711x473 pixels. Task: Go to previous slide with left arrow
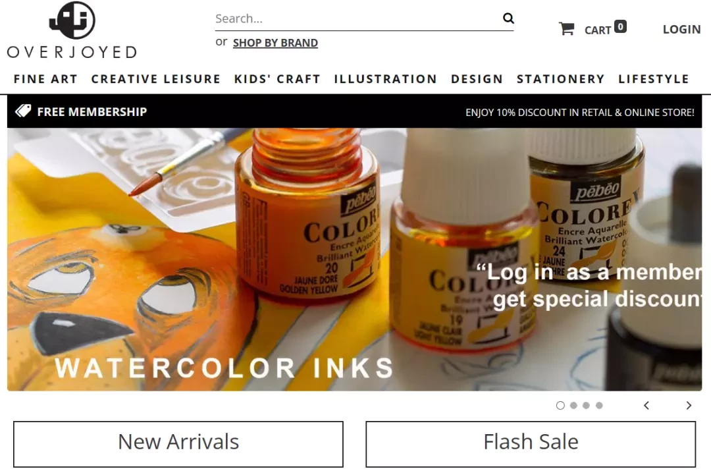pos(646,405)
